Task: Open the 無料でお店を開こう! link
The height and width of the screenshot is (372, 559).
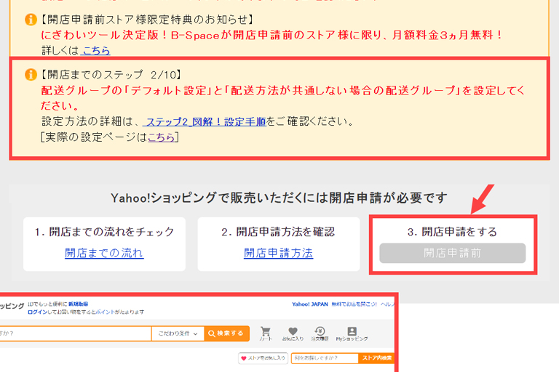Action: click(354, 304)
